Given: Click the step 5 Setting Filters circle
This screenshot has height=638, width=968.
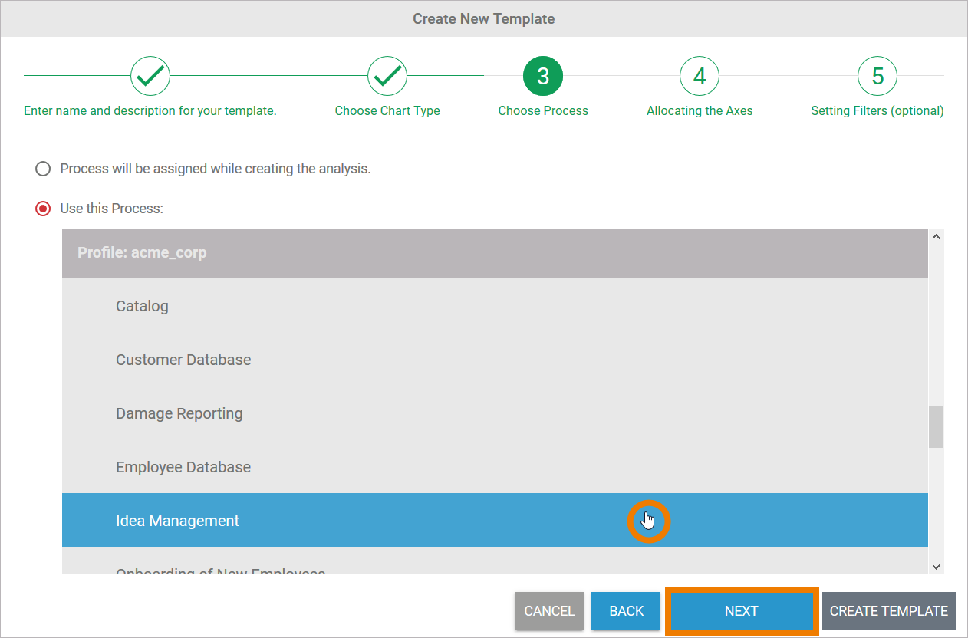Looking at the screenshot, I should (877, 76).
